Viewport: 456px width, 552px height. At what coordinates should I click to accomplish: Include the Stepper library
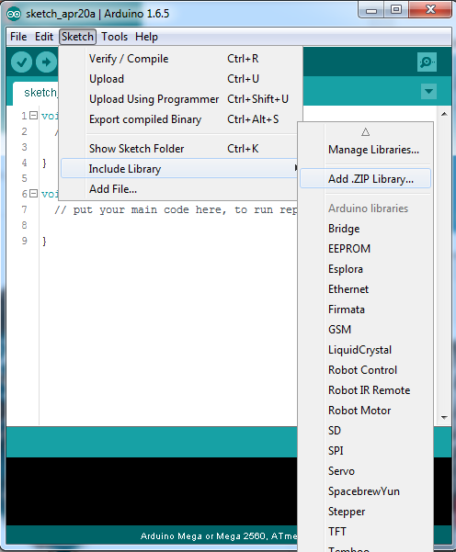365,512
